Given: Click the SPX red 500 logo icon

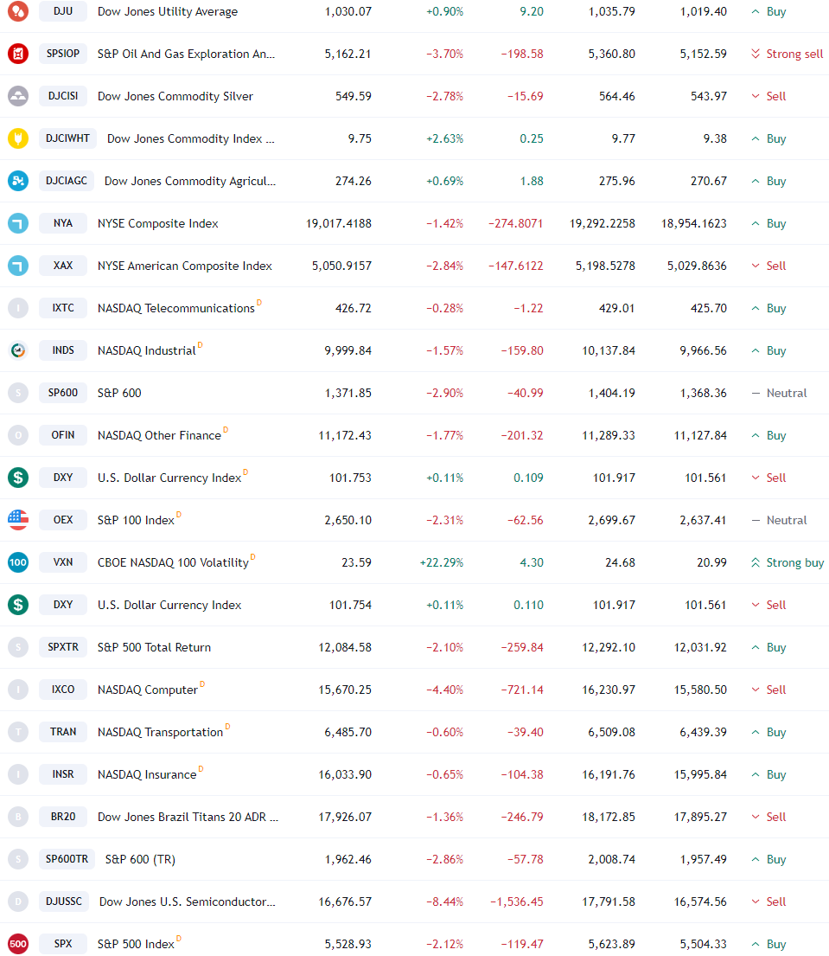Looking at the screenshot, I should coord(18,944).
